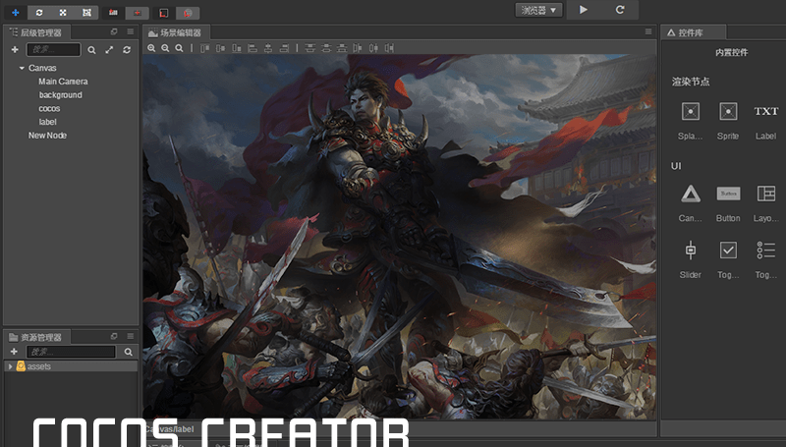The width and height of the screenshot is (786, 447).
Task: Select the Main Camera node
Action: point(63,82)
